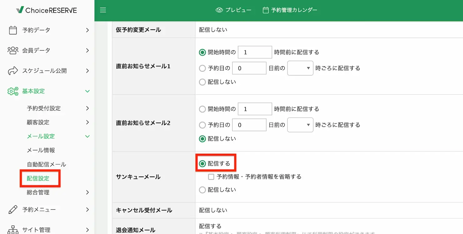
Task: Click the 予約データ calendar icon
Action: coord(13,30)
